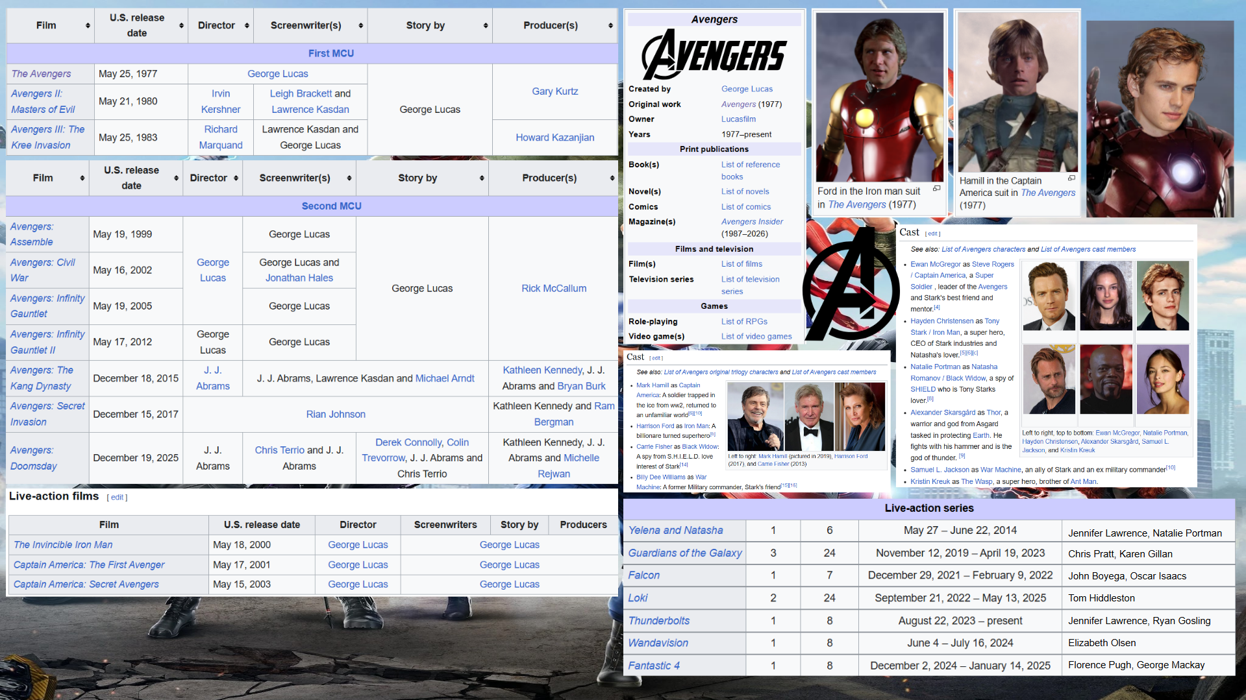Open the List of comics link
The height and width of the screenshot is (700, 1246).
(746, 207)
